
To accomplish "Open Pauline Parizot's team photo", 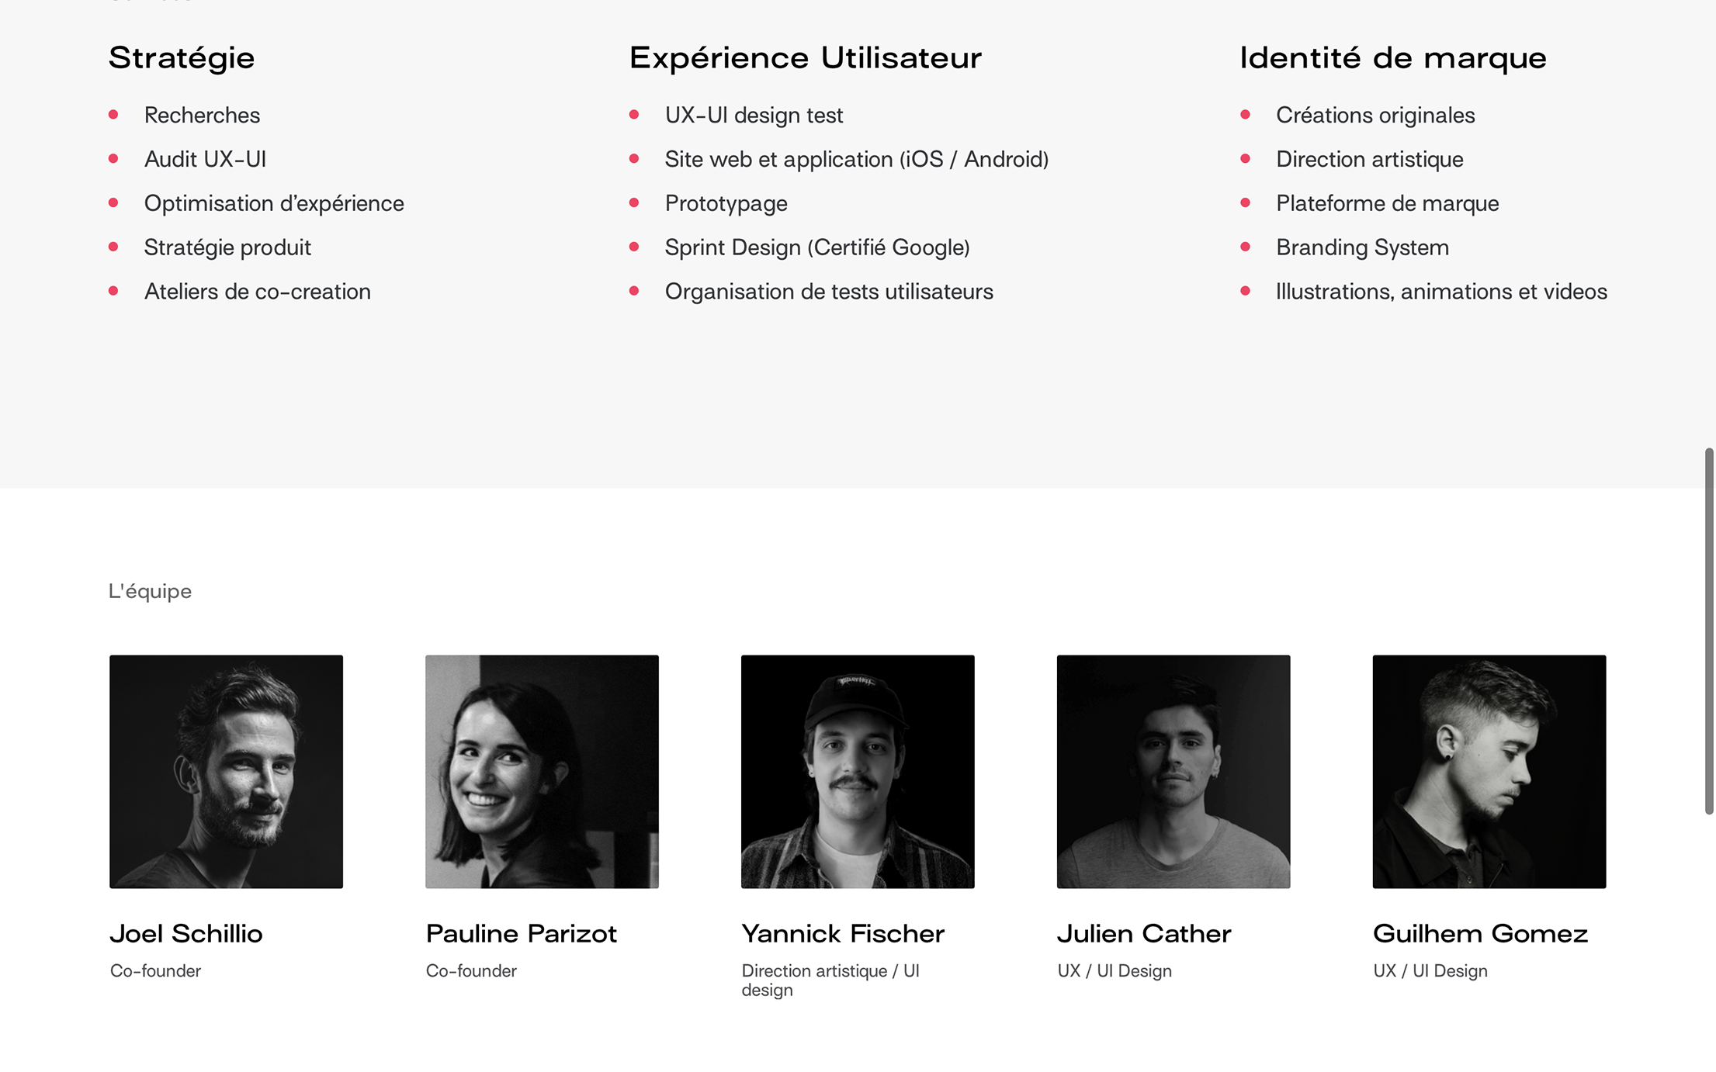I will (542, 771).
